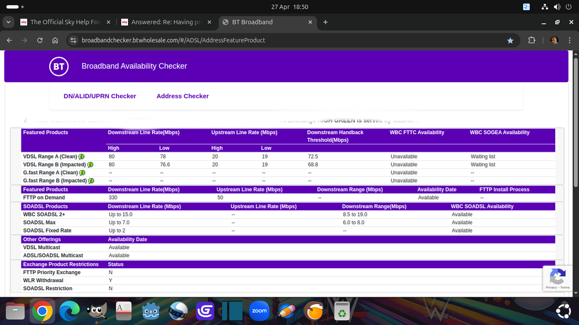Image resolution: width=579 pixels, height=325 pixels.
Task: Click the reCAPTCHA badge
Action: coord(558,278)
